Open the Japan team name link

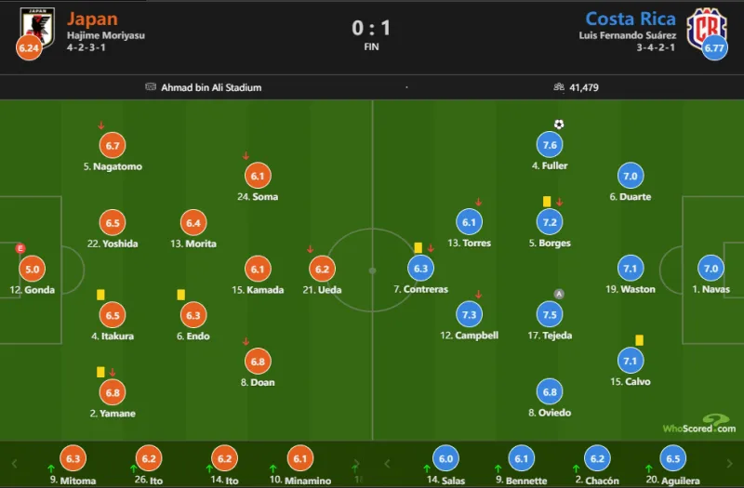click(92, 19)
